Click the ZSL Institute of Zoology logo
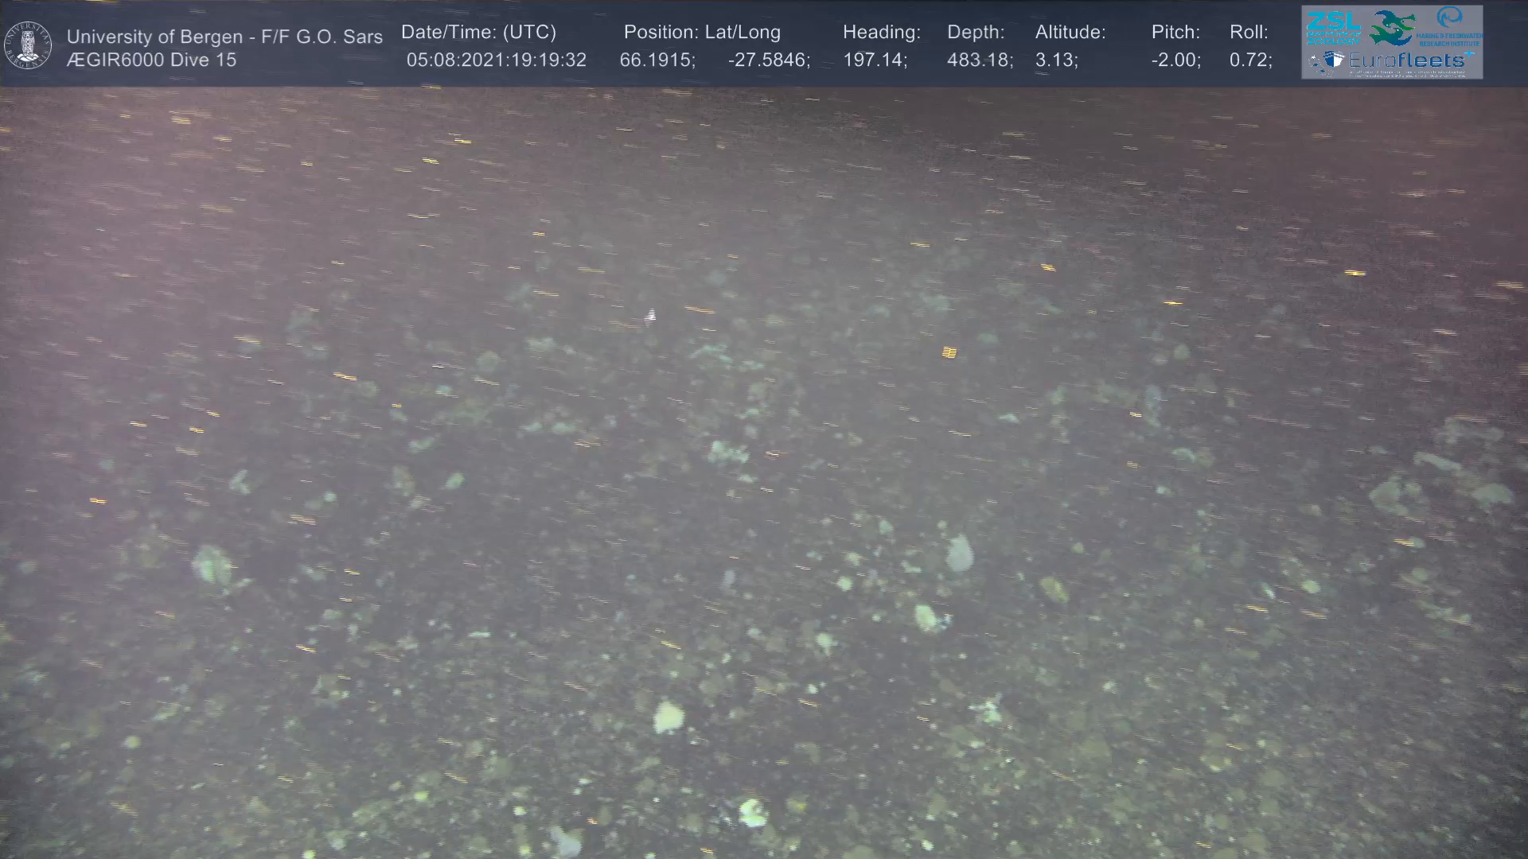This screenshot has height=859, width=1528. [1333, 28]
